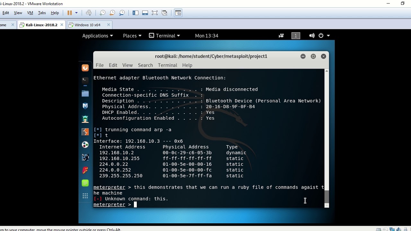Click the terminal scrollbar down arrow
Viewport: 411px width, 231px height.
click(x=327, y=206)
